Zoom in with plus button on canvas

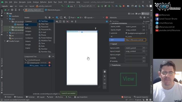click(105, 76)
